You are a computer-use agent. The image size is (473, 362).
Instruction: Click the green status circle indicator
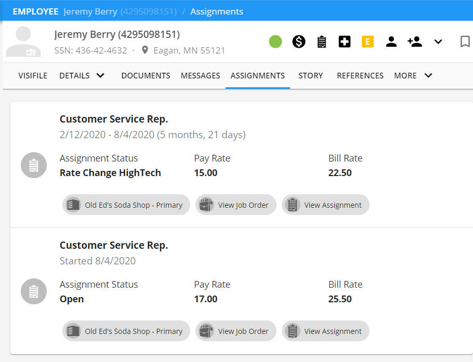pos(275,42)
